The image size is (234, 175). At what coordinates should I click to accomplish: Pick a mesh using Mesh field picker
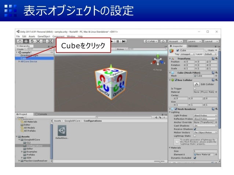coord(216,76)
